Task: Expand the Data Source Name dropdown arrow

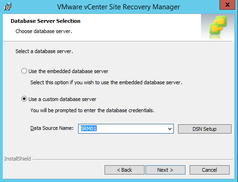Action: [x=170, y=129]
